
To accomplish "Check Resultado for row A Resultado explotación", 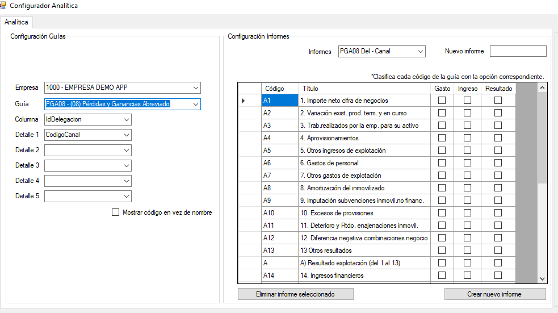I will (x=498, y=263).
